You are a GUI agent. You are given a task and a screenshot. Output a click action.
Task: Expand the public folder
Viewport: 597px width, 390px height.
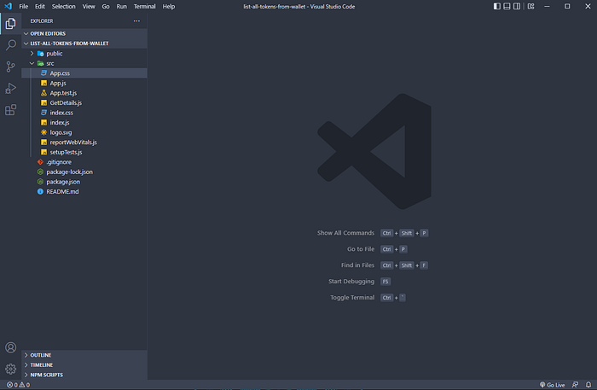(x=54, y=53)
